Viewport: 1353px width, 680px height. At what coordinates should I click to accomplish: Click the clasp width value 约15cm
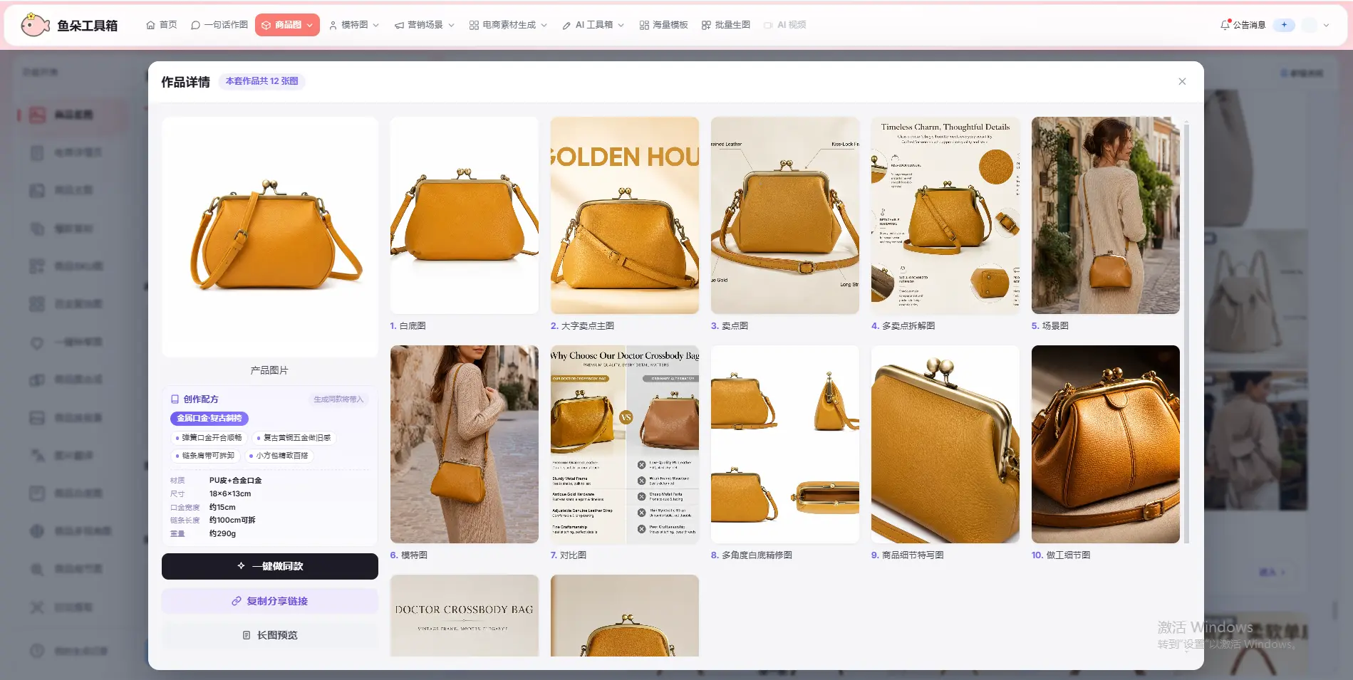[222, 508]
